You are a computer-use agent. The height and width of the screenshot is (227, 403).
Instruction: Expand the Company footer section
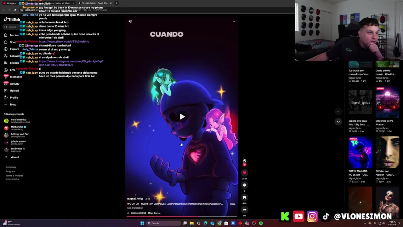[x=11, y=167]
